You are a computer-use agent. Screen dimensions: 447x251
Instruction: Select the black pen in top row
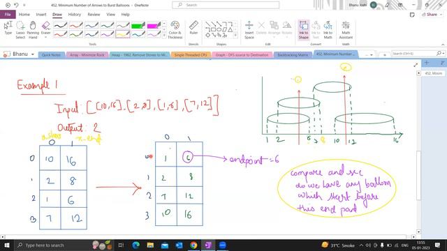(x=61, y=26)
